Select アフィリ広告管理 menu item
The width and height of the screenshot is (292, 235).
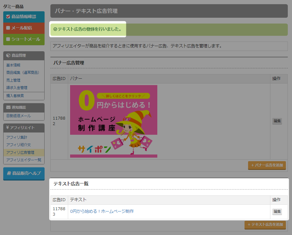[24, 153]
